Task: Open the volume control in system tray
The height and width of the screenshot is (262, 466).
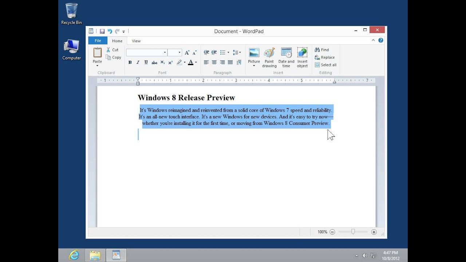Action: pos(365,255)
